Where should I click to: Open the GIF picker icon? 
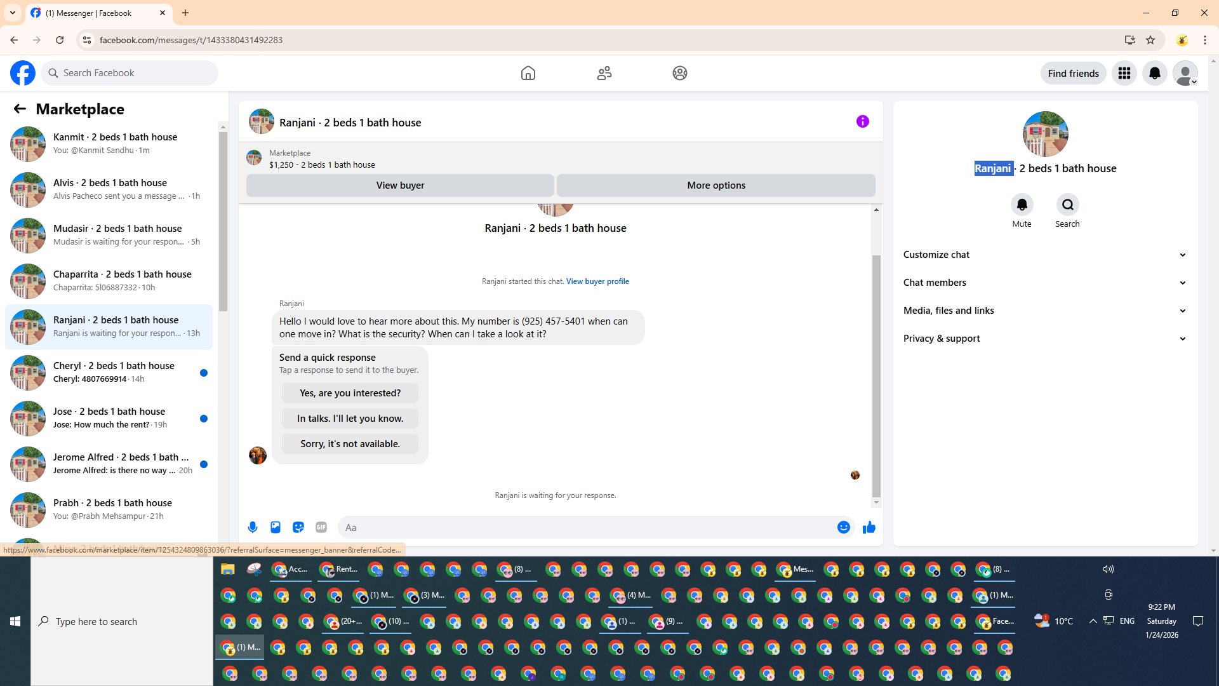[x=321, y=527]
